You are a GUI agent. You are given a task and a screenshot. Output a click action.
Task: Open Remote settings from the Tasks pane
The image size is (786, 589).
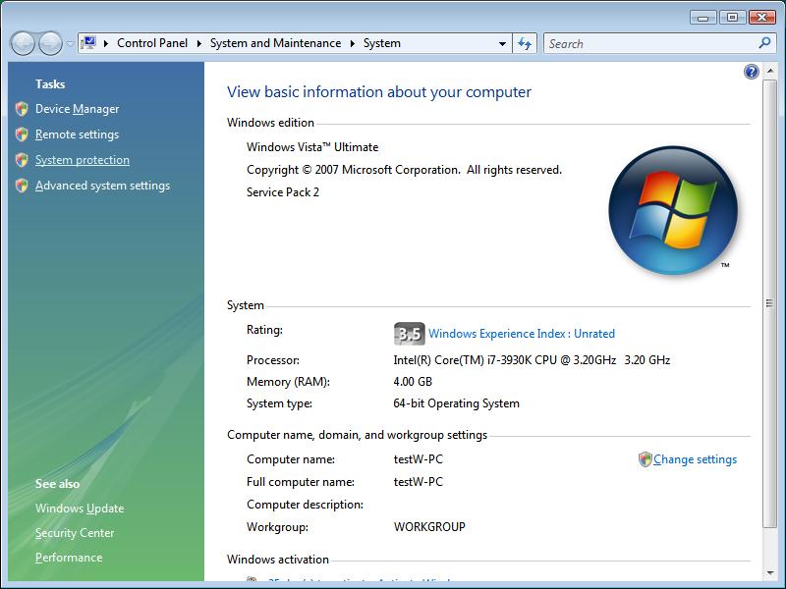point(77,134)
